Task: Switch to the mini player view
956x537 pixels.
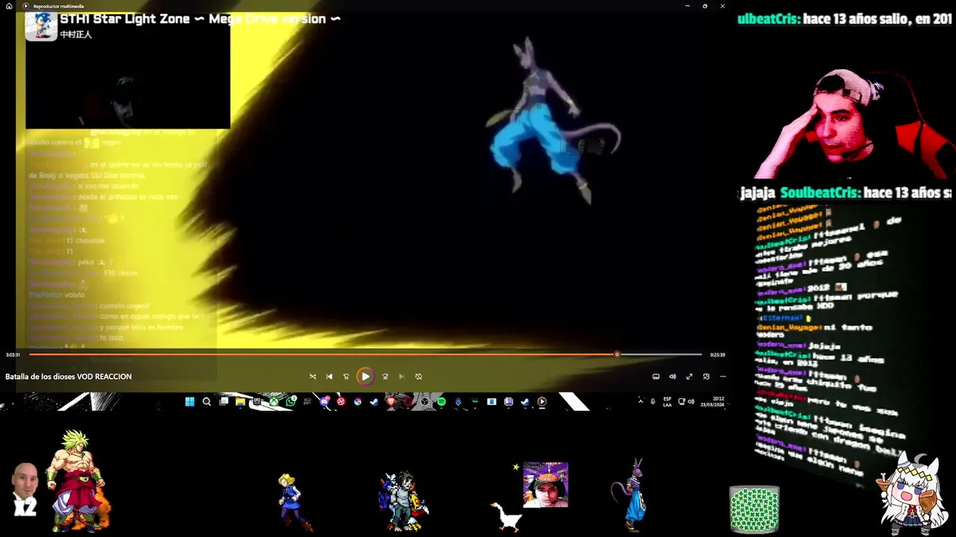Action: (x=706, y=377)
